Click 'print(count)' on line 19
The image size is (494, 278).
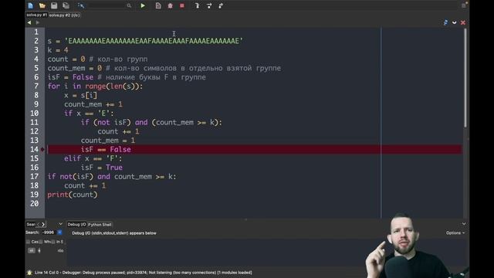73,195
